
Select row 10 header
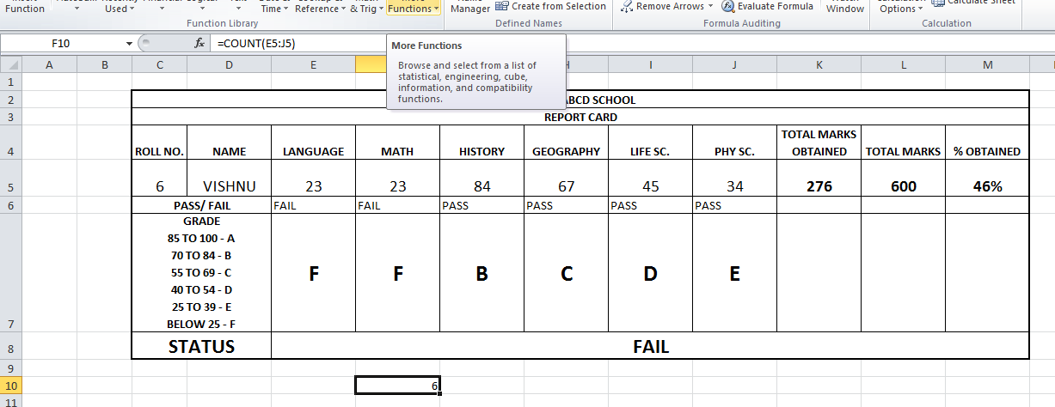tap(10, 386)
